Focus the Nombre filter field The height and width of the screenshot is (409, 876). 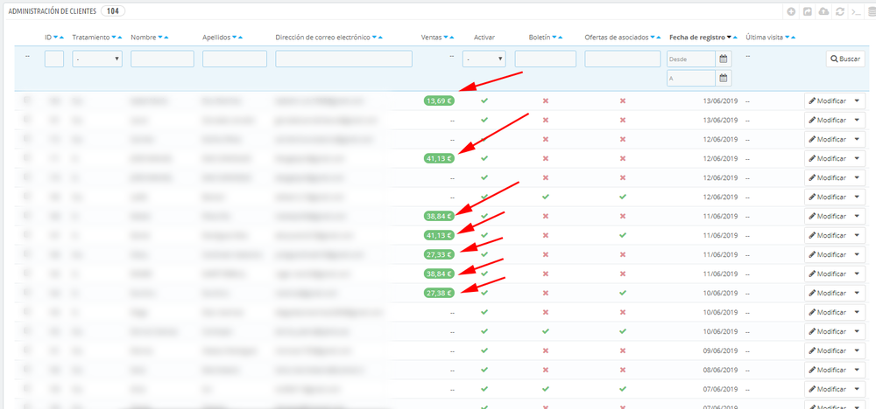(163, 59)
